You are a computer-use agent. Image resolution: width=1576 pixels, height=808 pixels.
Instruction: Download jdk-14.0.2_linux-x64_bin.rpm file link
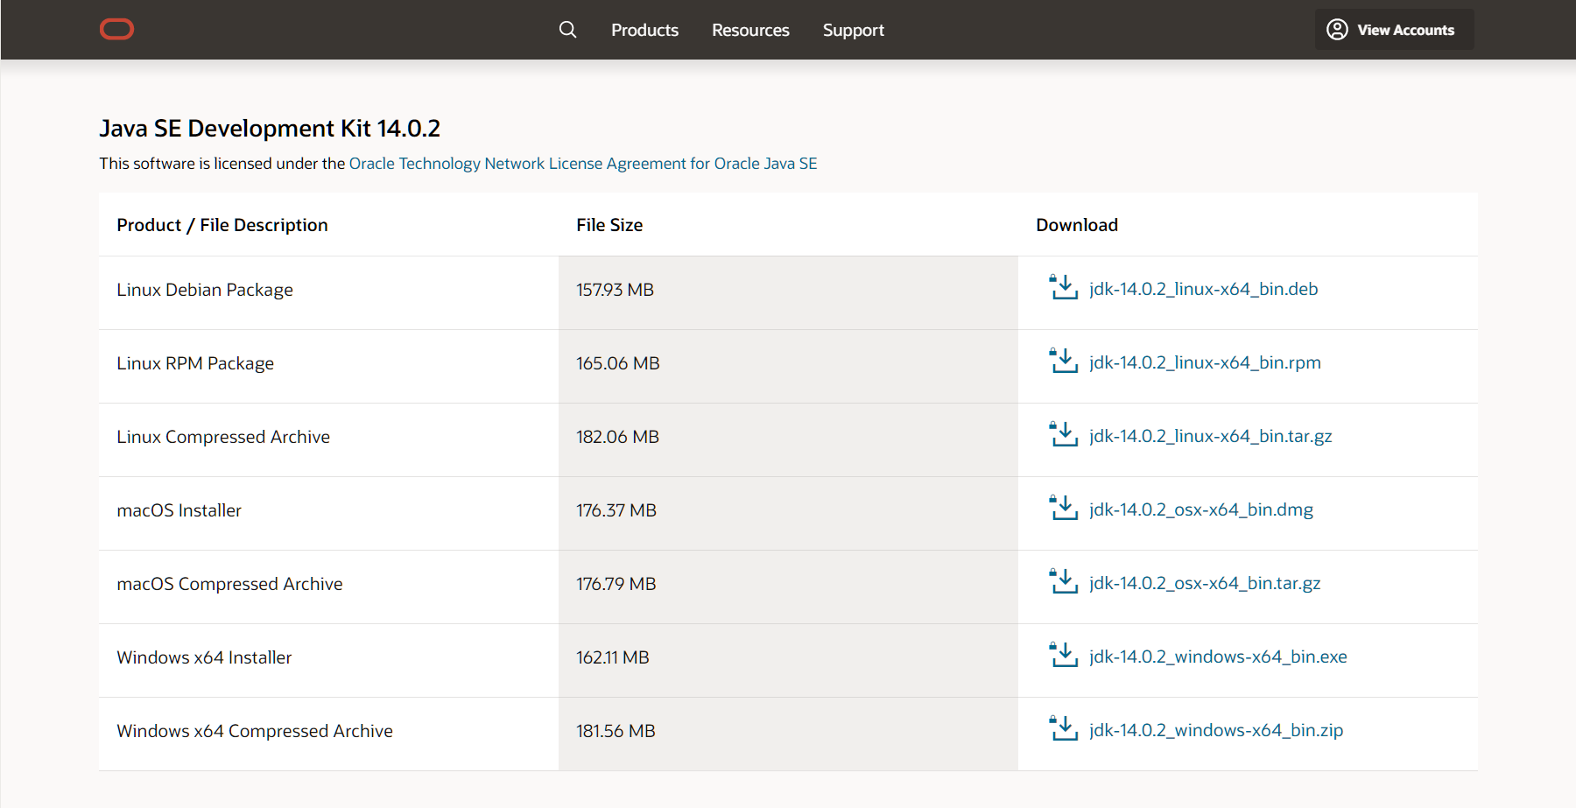tap(1205, 362)
